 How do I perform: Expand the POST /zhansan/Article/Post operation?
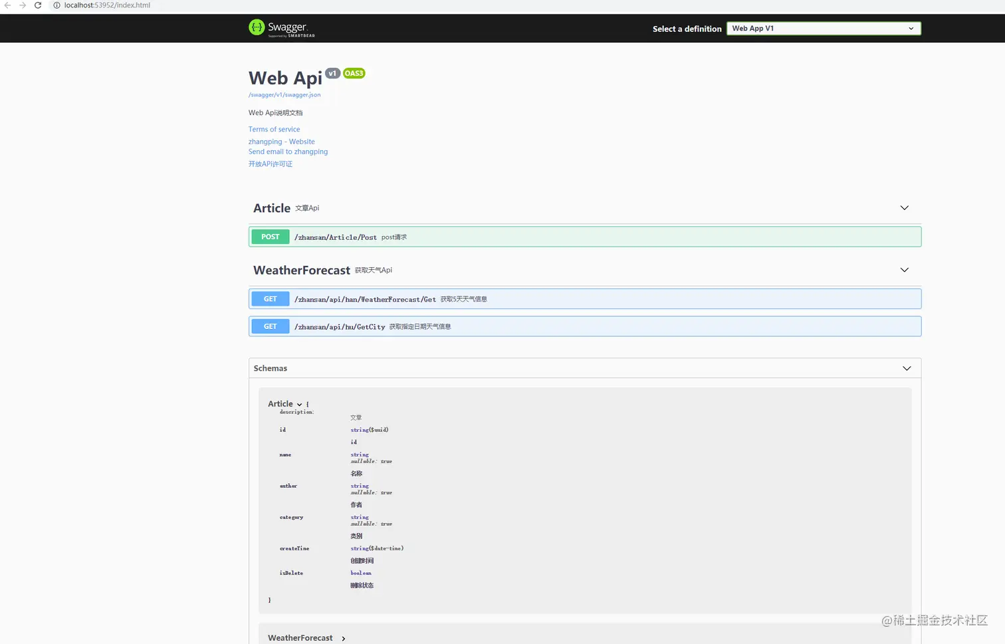point(585,237)
